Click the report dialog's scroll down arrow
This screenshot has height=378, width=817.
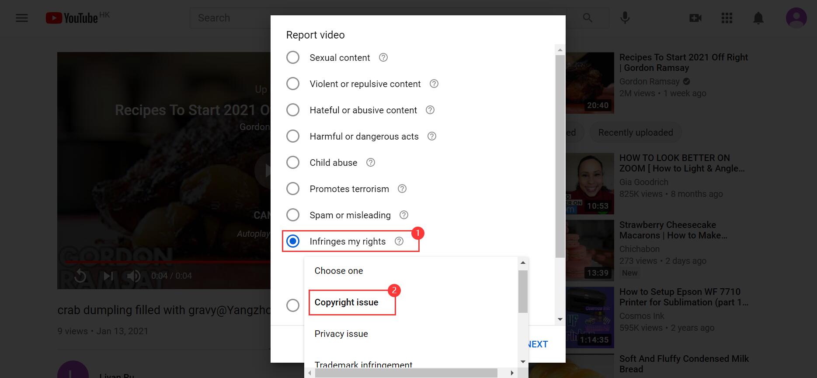(x=560, y=319)
